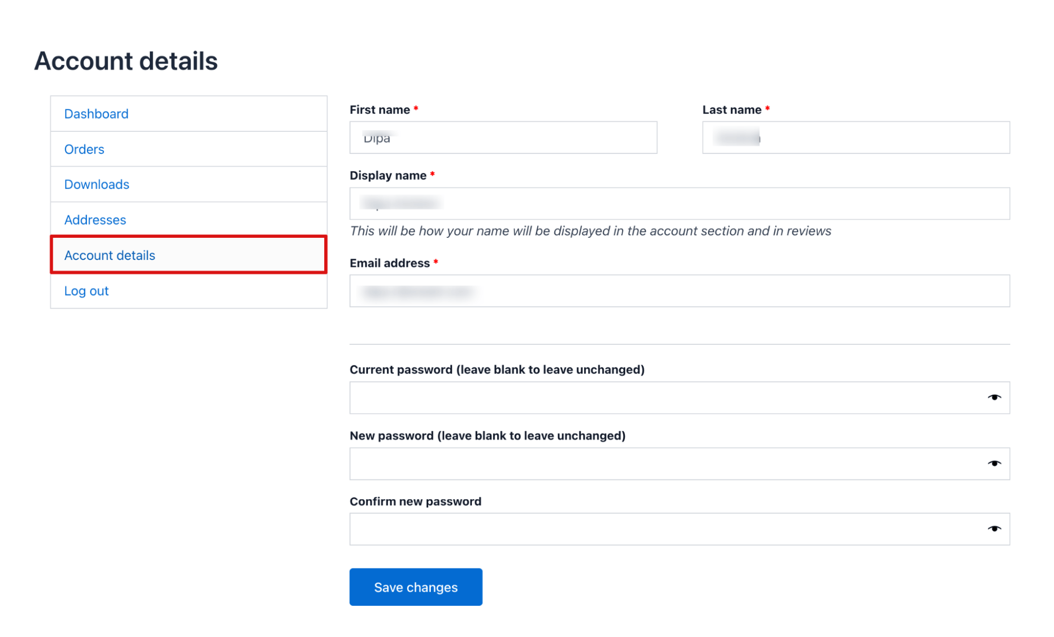
Task: Click inside the First name field
Action: 502,138
